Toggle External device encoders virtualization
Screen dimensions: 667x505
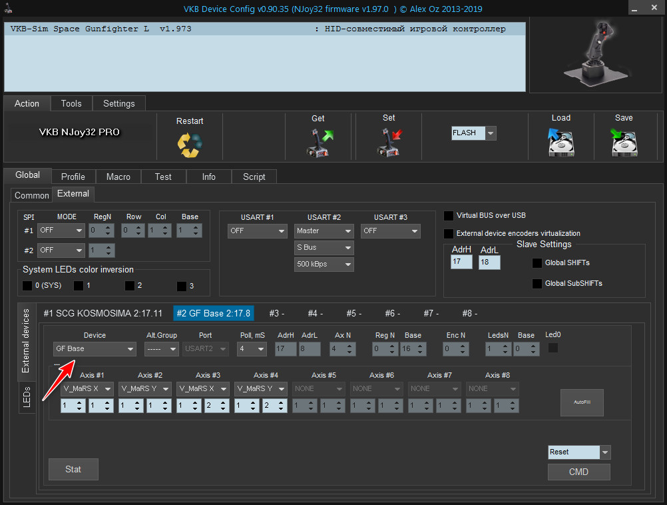pos(449,233)
